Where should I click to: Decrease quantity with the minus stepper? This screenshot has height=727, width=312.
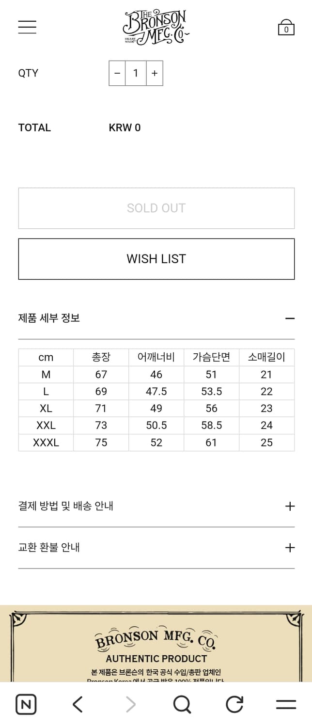pos(117,73)
